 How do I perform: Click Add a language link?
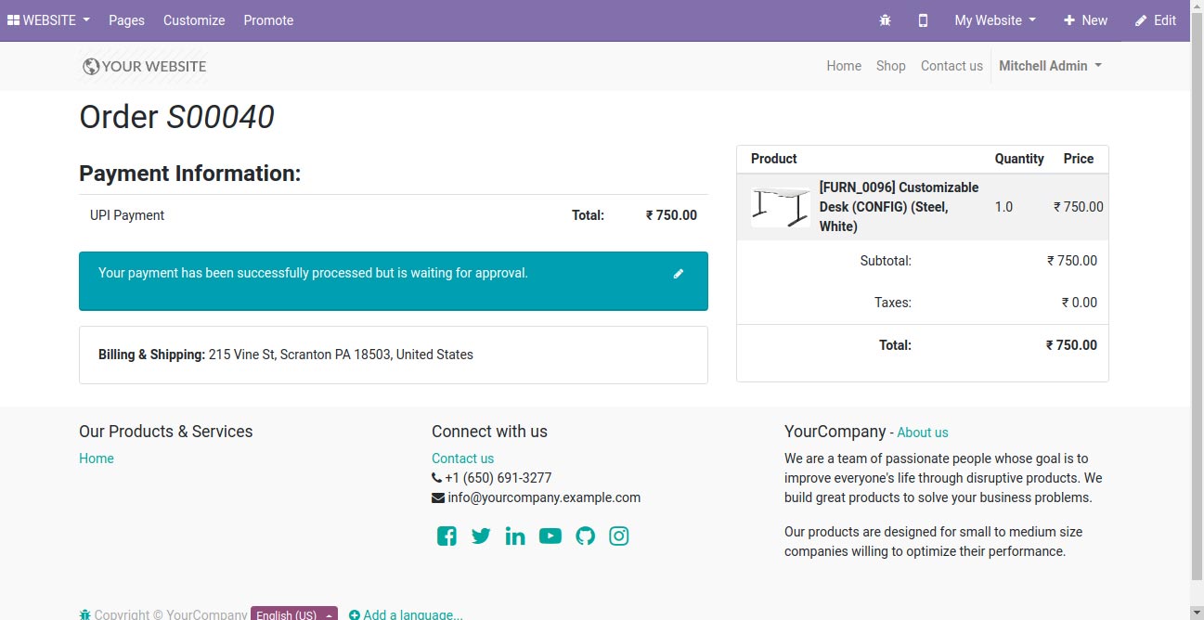pyautogui.click(x=406, y=614)
